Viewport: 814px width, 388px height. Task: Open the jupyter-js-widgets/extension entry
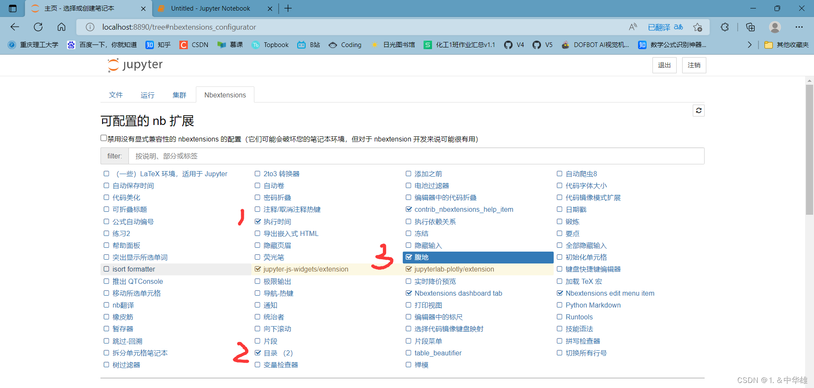pyautogui.click(x=306, y=269)
